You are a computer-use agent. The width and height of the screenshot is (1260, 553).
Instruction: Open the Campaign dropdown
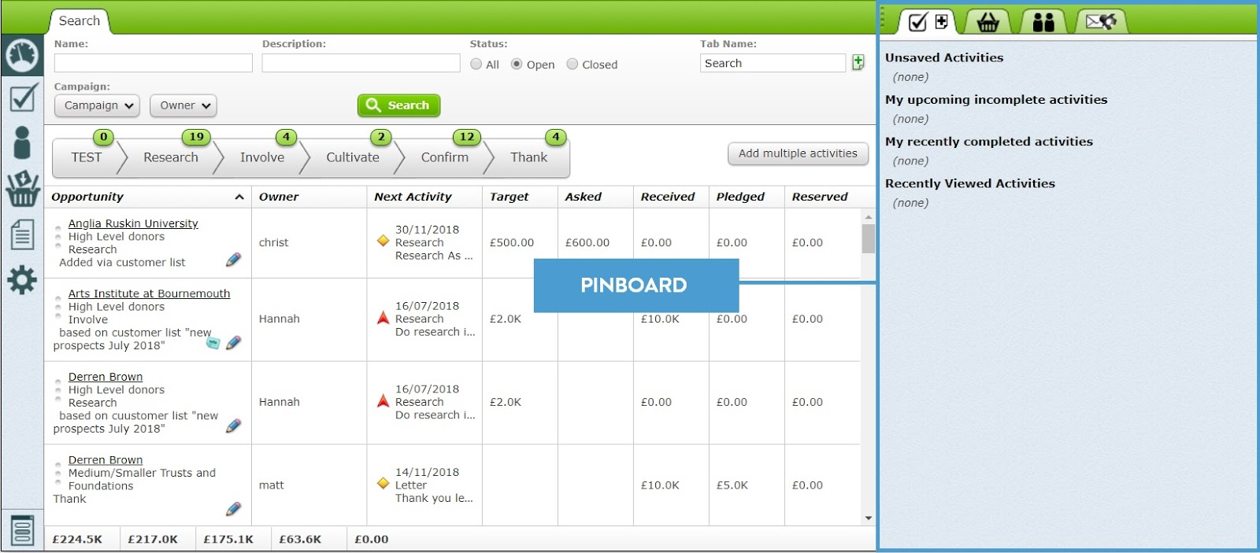tap(97, 105)
